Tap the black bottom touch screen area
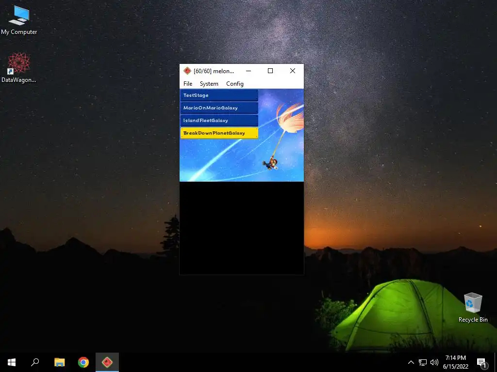The image size is (497, 372). click(242, 228)
